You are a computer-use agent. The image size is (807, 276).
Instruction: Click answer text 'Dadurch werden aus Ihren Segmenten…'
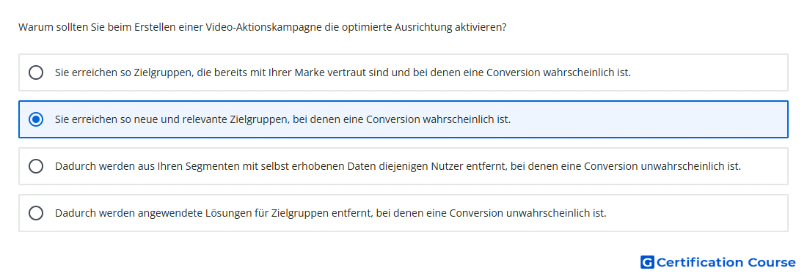[398, 166]
